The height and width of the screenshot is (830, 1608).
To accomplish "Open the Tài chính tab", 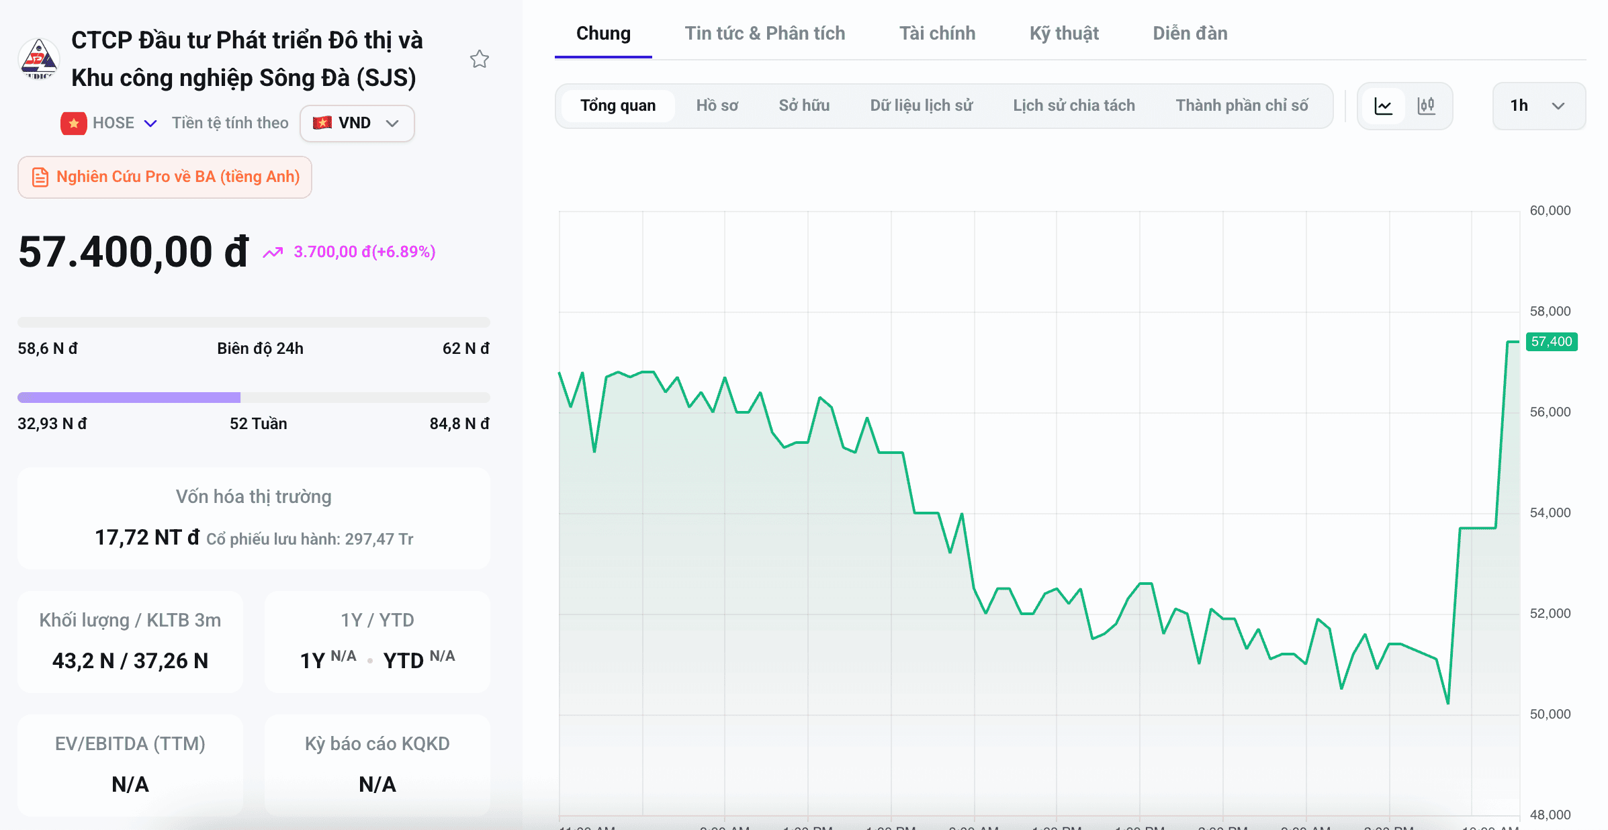I will point(937,34).
